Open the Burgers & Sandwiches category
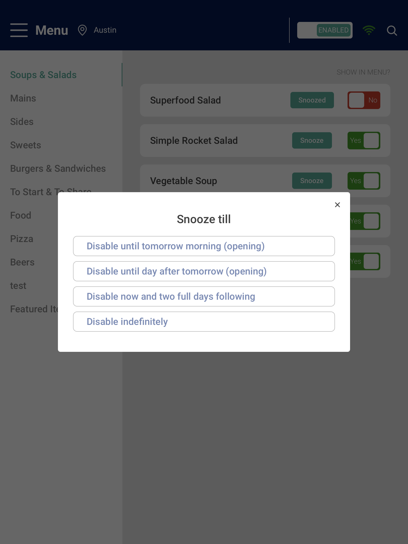 pyautogui.click(x=58, y=168)
